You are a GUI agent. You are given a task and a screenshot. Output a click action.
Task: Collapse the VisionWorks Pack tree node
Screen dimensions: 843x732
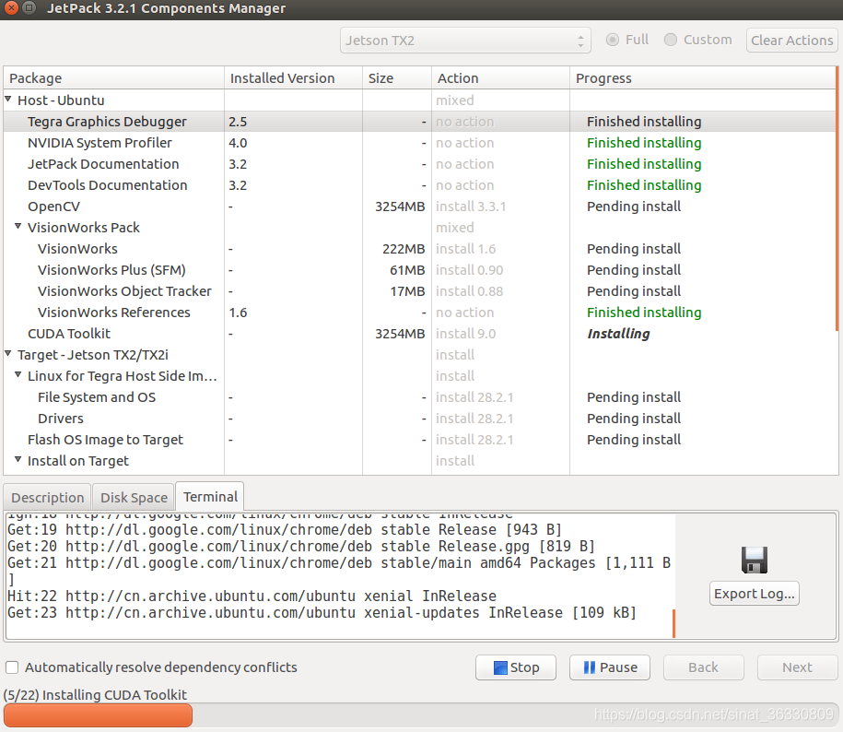click(18, 227)
